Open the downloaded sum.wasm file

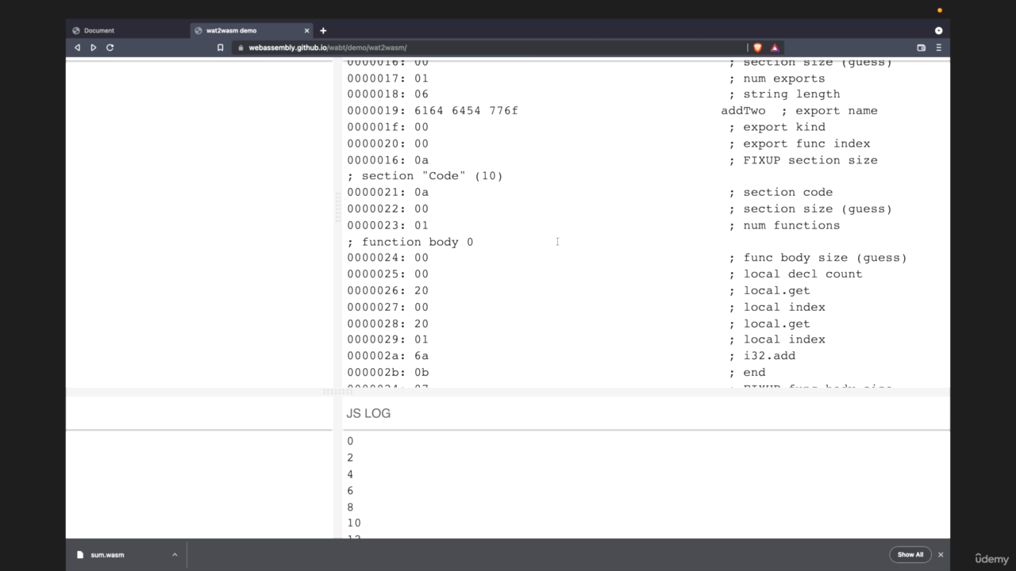(x=107, y=554)
